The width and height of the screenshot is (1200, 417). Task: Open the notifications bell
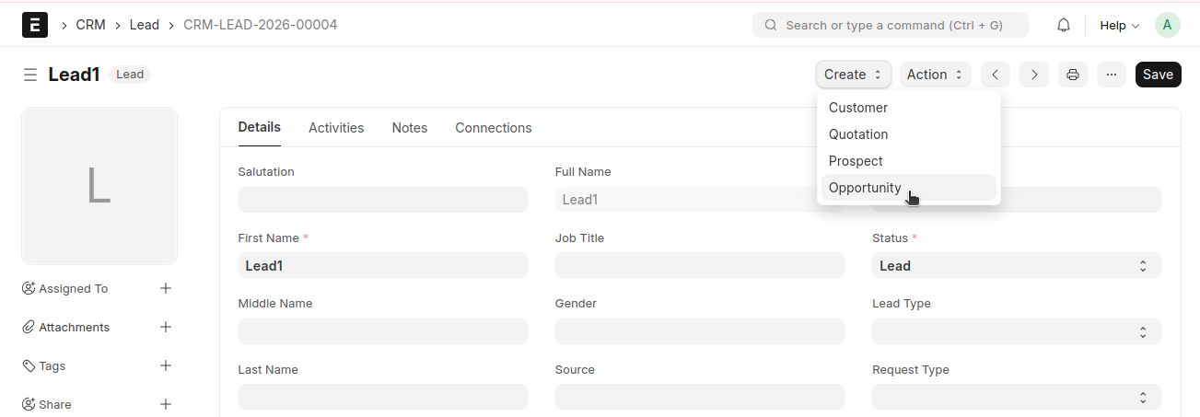[1063, 25]
